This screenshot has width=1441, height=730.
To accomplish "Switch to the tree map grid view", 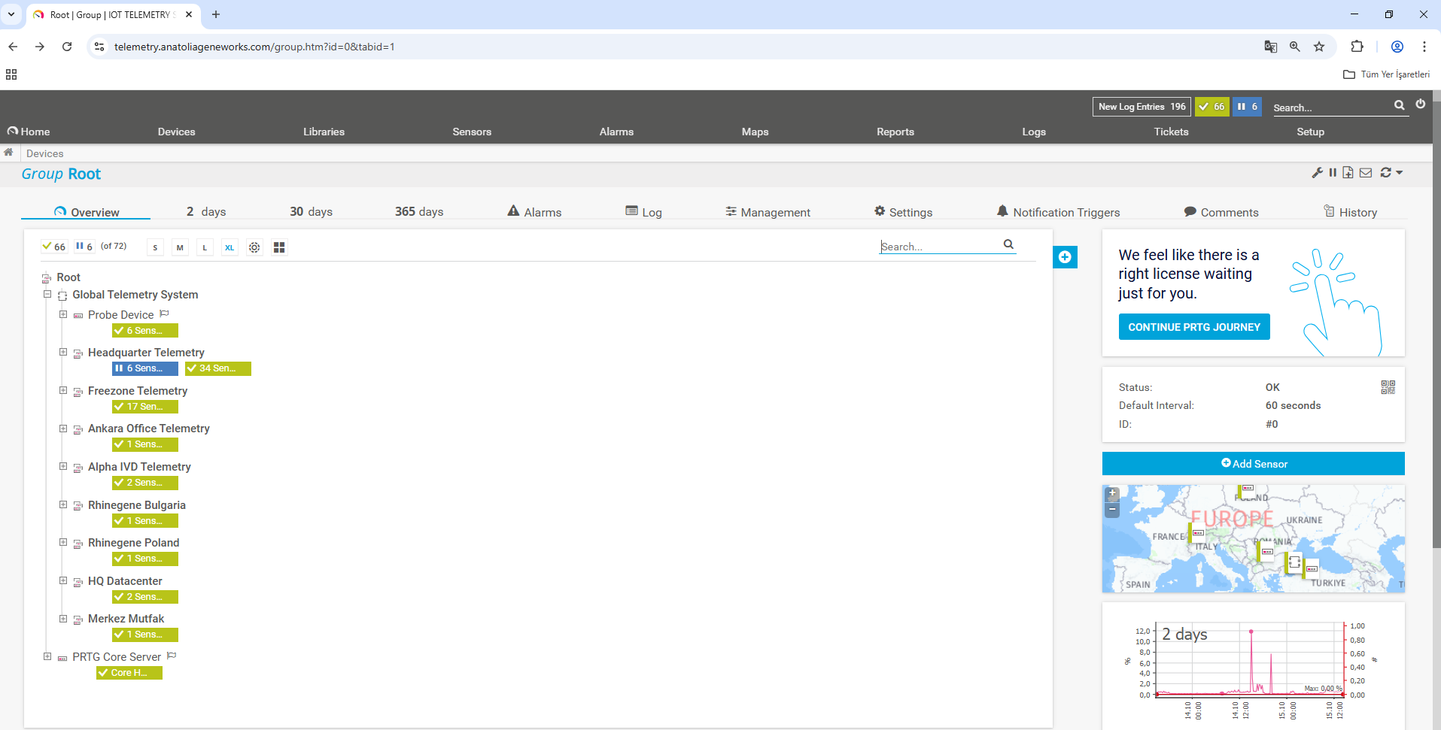I will pos(279,247).
